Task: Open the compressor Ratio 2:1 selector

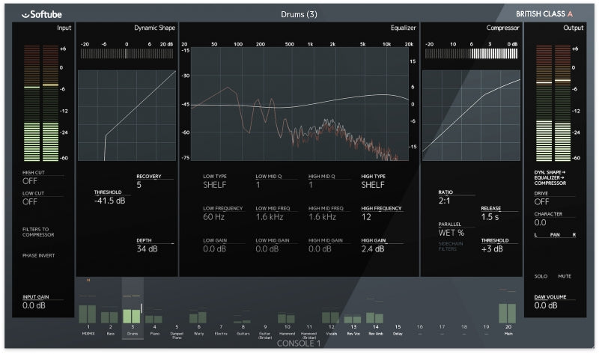Action: [446, 201]
